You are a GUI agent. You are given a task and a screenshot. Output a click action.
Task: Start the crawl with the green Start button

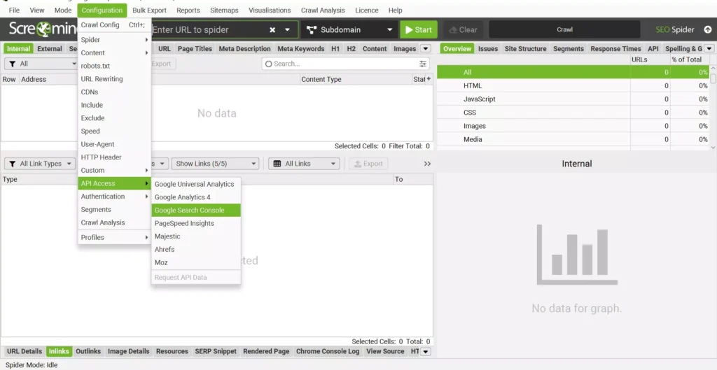[x=419, y=29]
